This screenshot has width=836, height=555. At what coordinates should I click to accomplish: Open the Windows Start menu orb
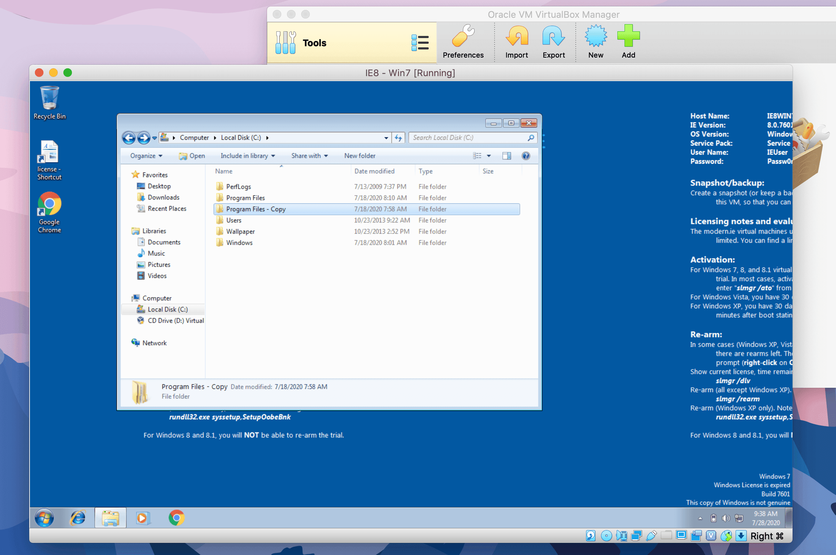coord(44,518)
